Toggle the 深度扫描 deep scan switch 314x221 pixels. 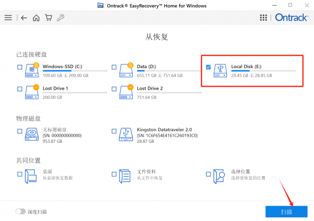(21, 211)
